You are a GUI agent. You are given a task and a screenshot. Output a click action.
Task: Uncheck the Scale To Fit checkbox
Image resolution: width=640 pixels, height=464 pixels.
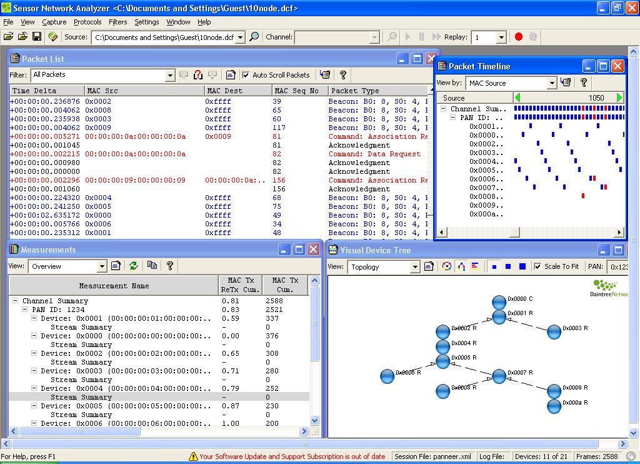(537, 266)
